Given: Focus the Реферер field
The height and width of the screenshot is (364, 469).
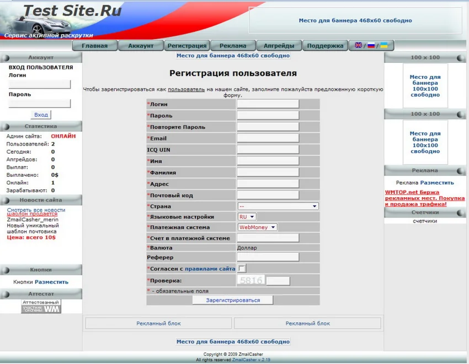Looking at the screenshot, I should (x=268, y=257).
